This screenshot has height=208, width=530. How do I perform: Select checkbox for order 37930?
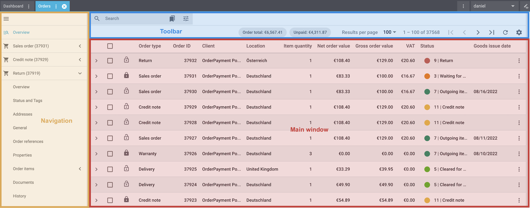[x=110, y=92]
